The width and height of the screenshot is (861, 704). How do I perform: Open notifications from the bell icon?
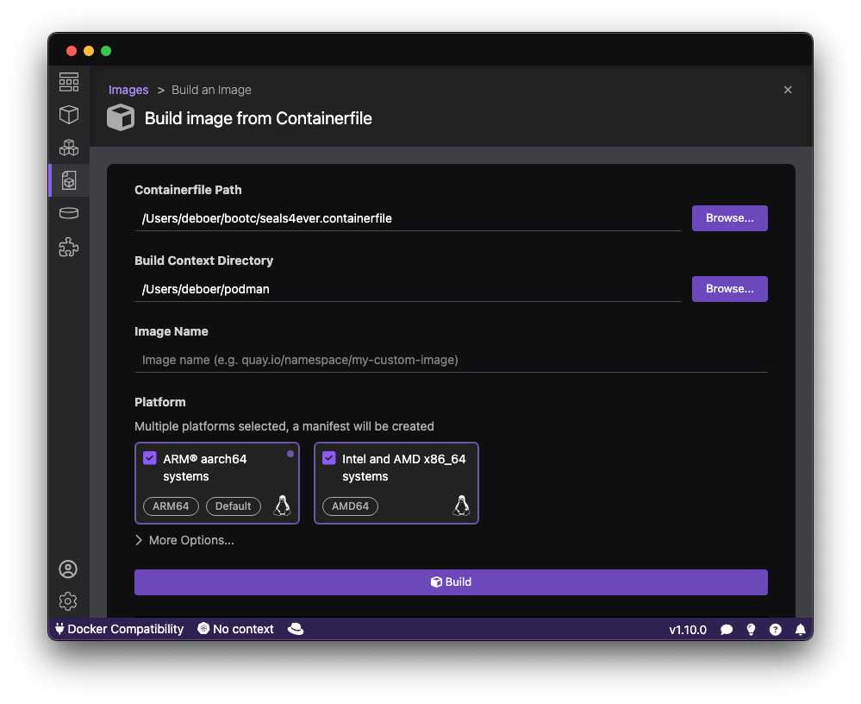point(799,630)
